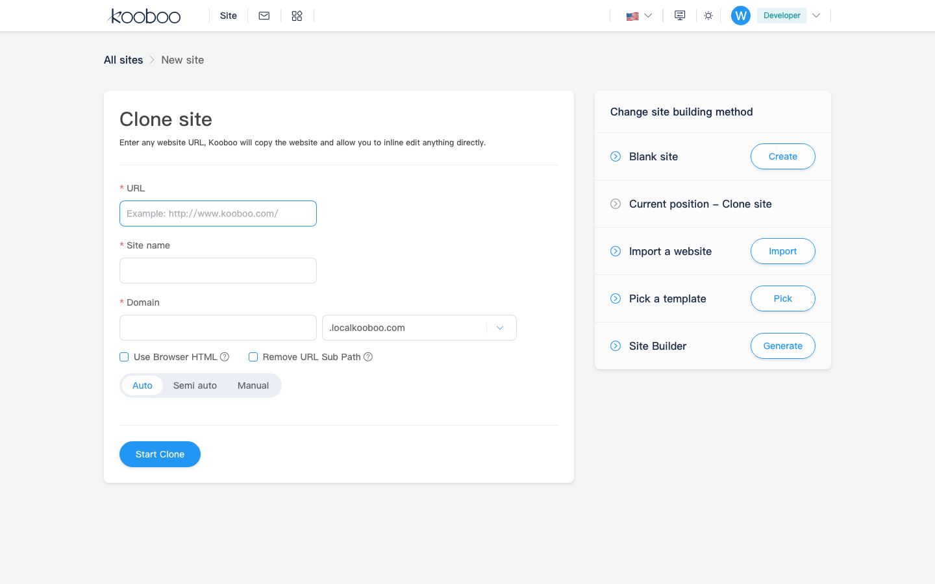The height and width of the screenshot is (584, 935).
Task: Click the Start Clone button
Action: (x=160, y=454)
